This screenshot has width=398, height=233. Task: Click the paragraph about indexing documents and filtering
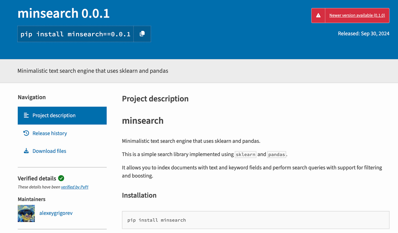pyautogui.click(x=252, y=172)
